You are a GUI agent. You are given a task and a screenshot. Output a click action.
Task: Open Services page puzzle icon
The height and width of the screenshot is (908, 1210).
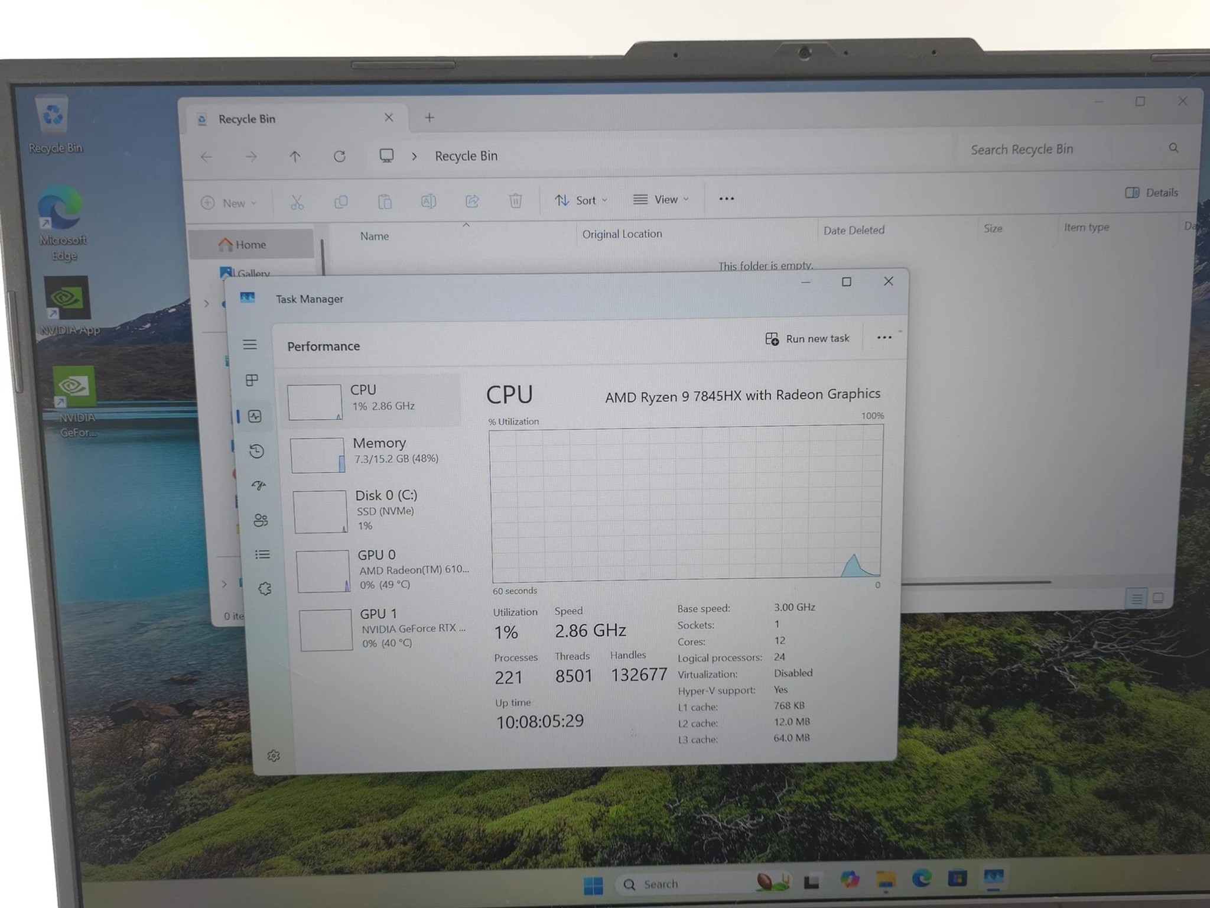point(265,588)
